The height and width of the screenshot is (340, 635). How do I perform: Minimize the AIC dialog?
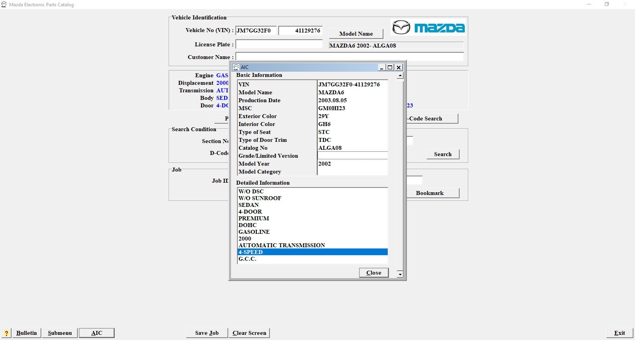(x=381, y=67)
